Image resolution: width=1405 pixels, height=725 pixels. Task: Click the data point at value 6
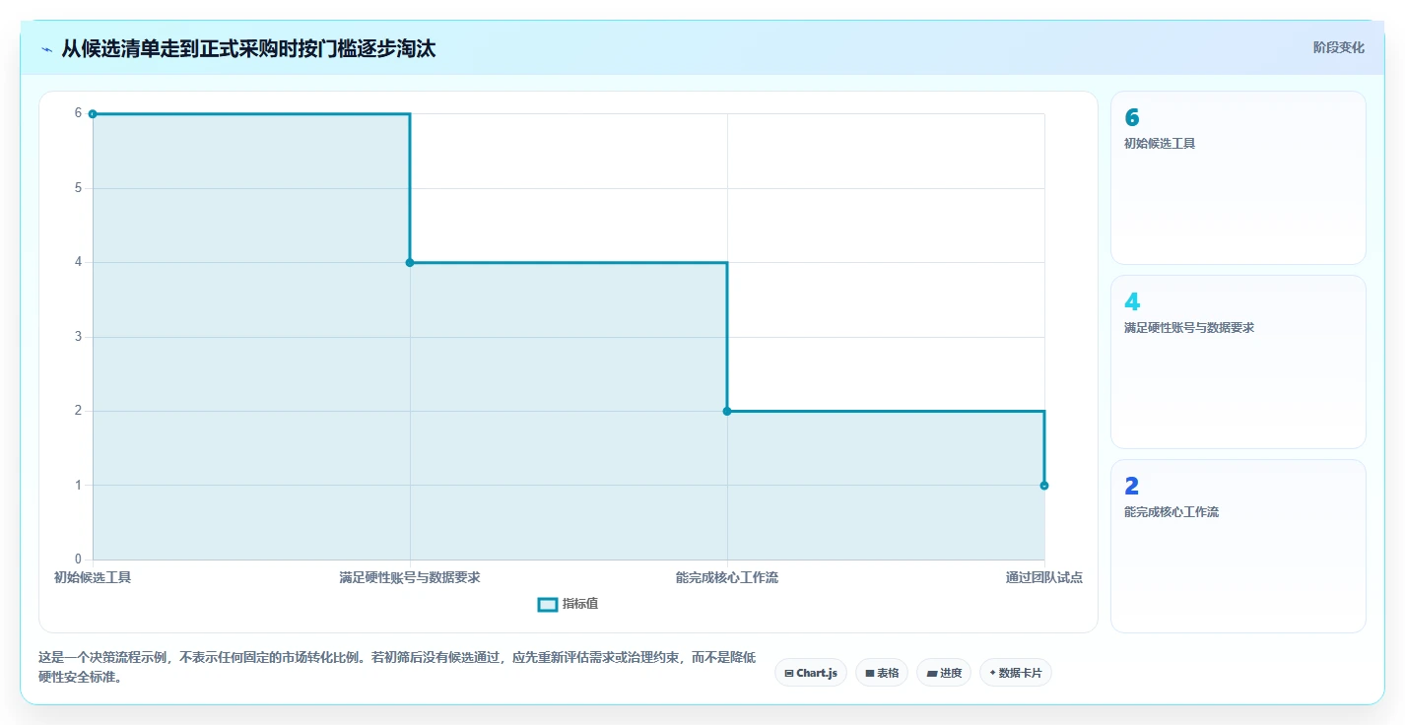[93, 114]
